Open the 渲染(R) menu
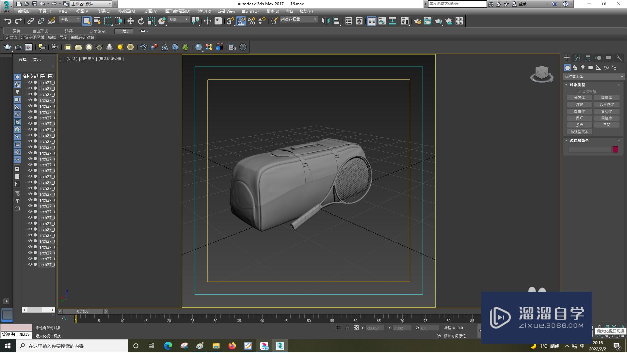627x353 pixels. coord(204,11)
